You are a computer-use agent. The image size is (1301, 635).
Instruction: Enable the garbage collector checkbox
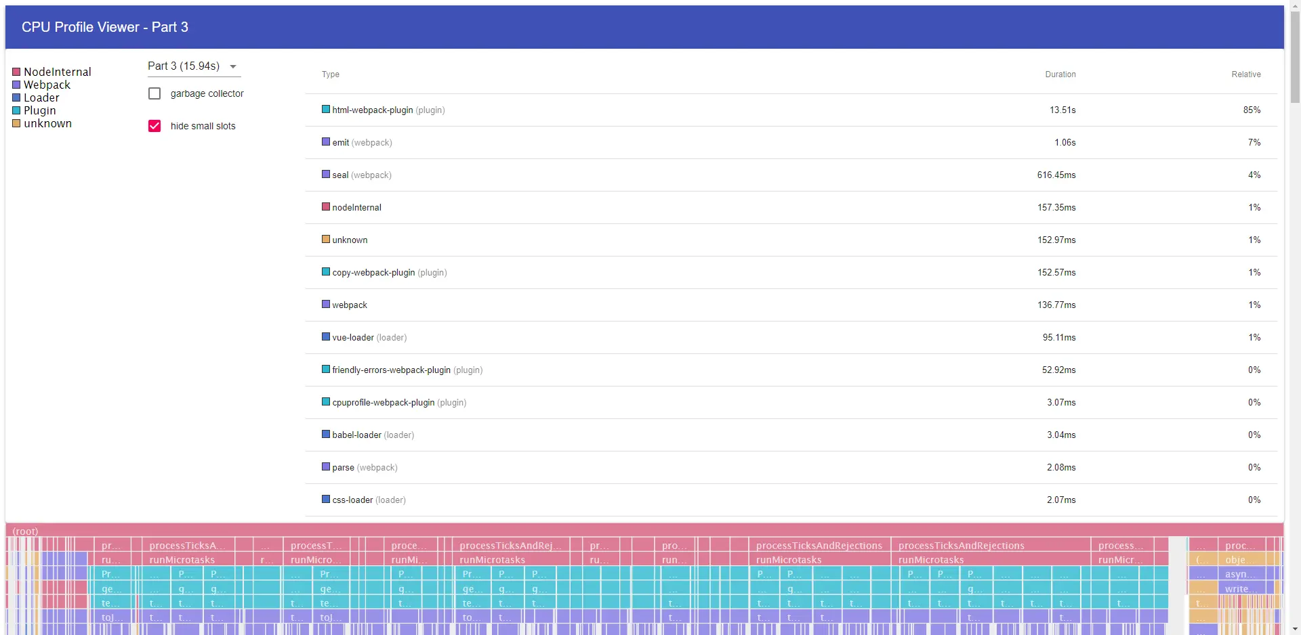point(154,93)
